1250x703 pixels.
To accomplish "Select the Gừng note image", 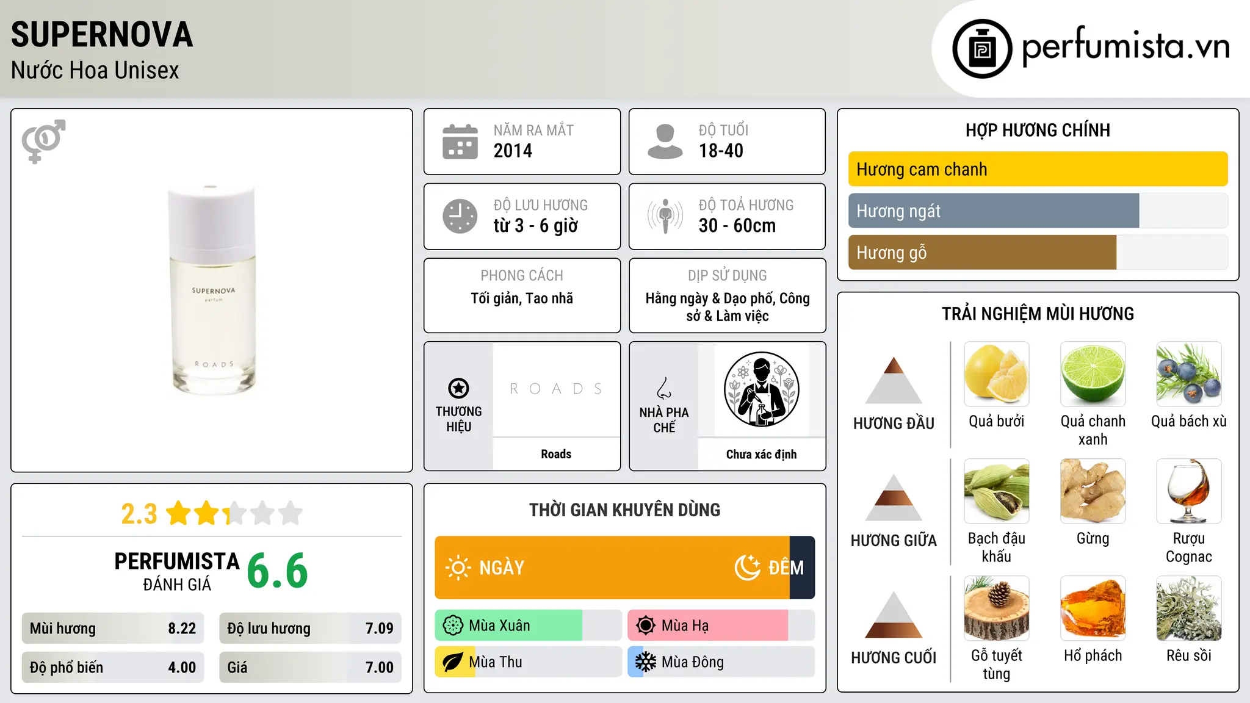I will [1093, 491].
